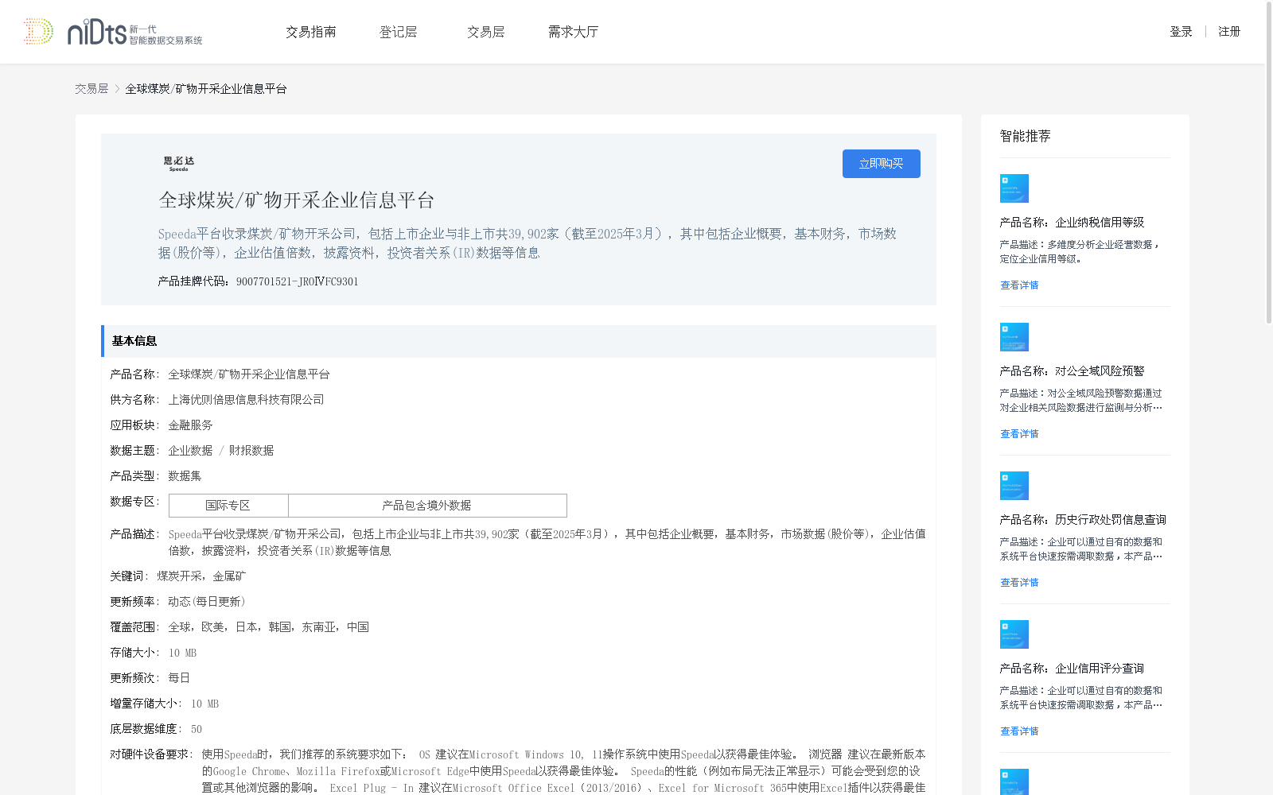Open 交易层 in top navigation
The width and height of the screenshot is (1273, 795).
(485, 32)
